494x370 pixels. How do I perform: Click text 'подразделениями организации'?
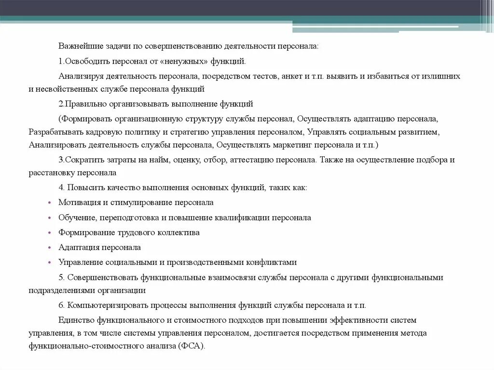[87, 290]
